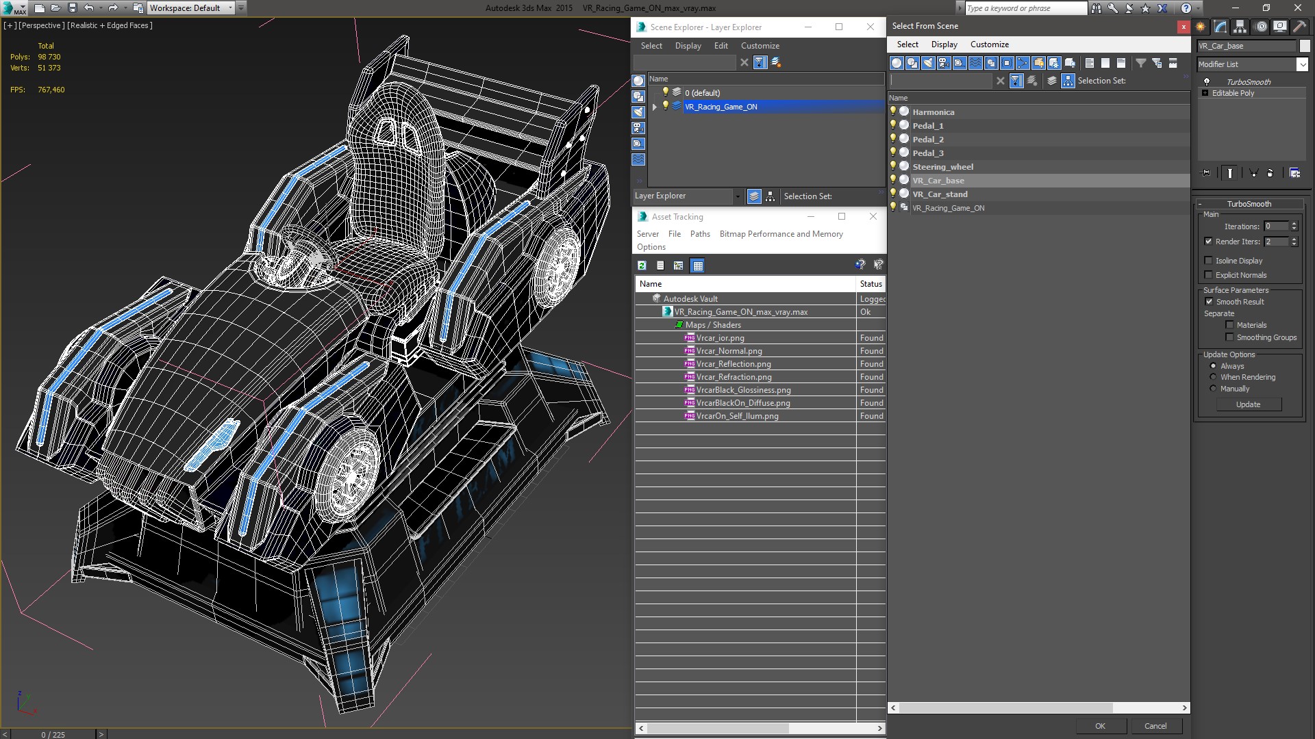Enable the Isoline Display checkbox
The image size is (1315, 739).
pyautogui.click(x=1208, y=260)
